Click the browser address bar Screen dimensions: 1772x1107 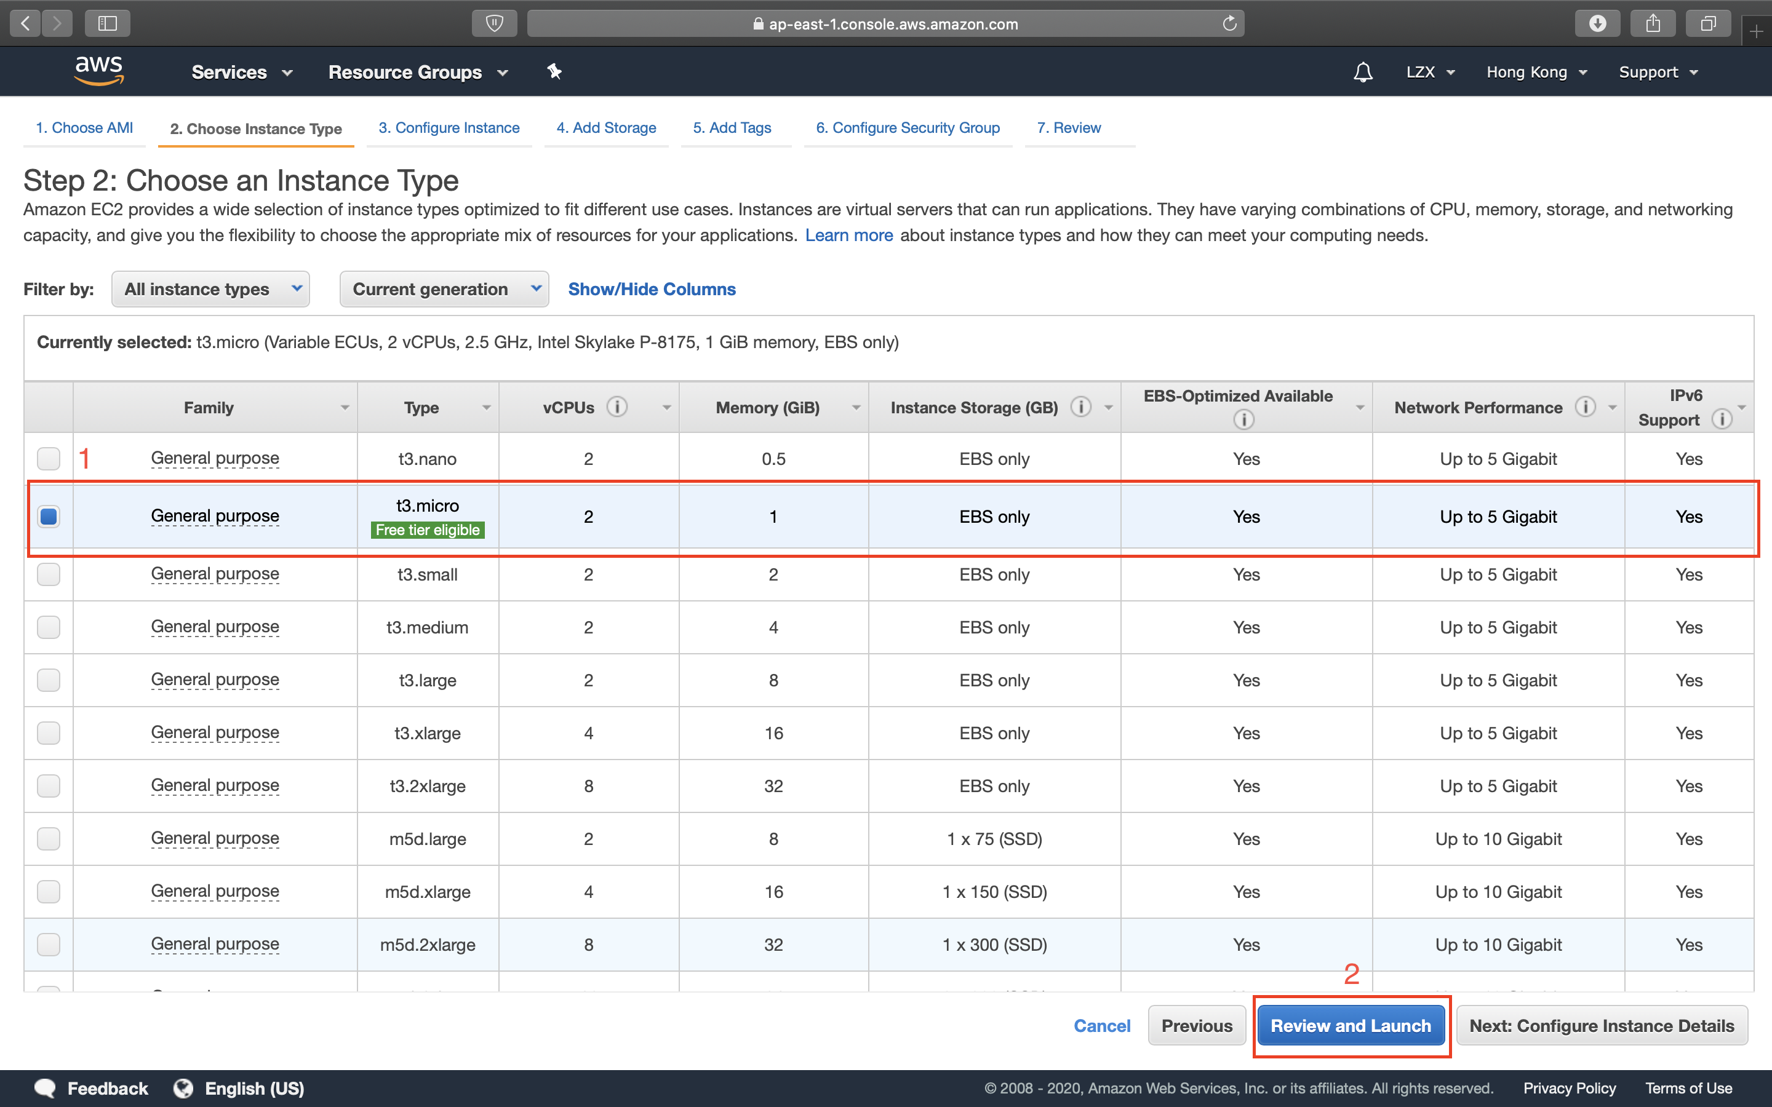[885, 23]
